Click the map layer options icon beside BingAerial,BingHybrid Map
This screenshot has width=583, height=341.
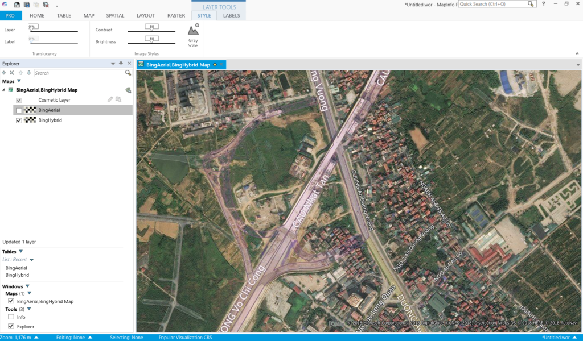tap(128, 90)
